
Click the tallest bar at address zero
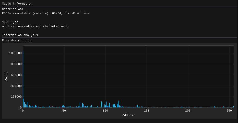[23, 76]
